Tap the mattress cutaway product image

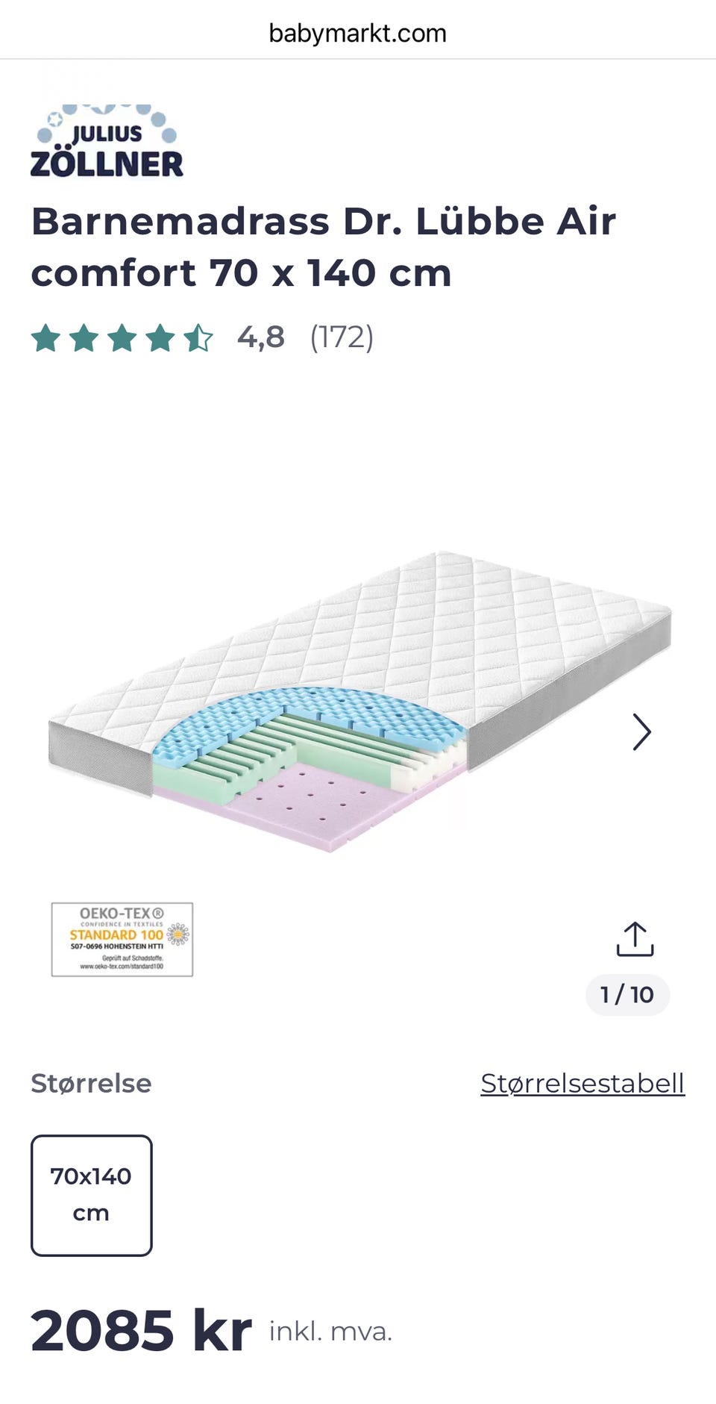coord(358,702)
